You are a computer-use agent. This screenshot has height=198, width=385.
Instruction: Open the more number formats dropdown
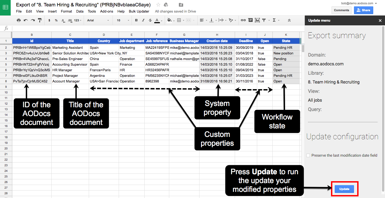[x=78, y=20]
